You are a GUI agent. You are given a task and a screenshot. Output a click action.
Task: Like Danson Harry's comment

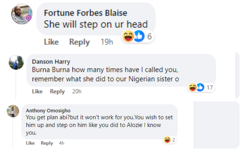click(x=37, y=91)
